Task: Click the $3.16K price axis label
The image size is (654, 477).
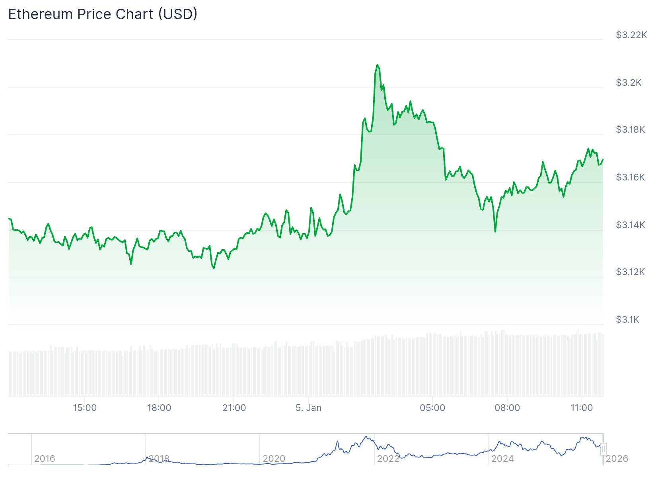Action: (630, 177)
